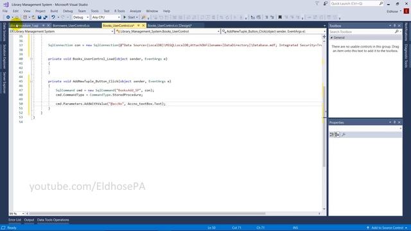The image size is (411, 231).
Task: Open the Solution Explorer side tab
Action: pos(4,56)
